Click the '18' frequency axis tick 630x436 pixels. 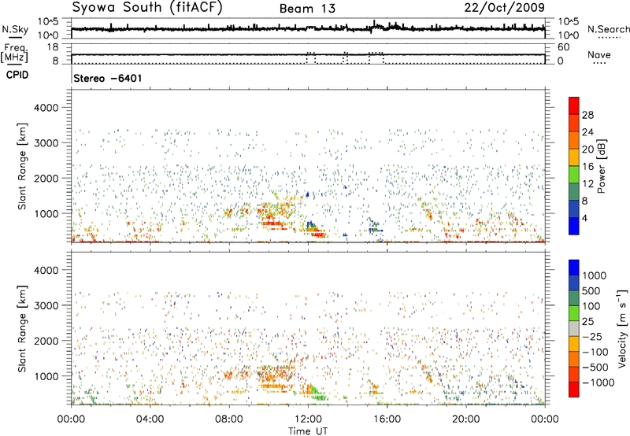(x=53, y=47)
